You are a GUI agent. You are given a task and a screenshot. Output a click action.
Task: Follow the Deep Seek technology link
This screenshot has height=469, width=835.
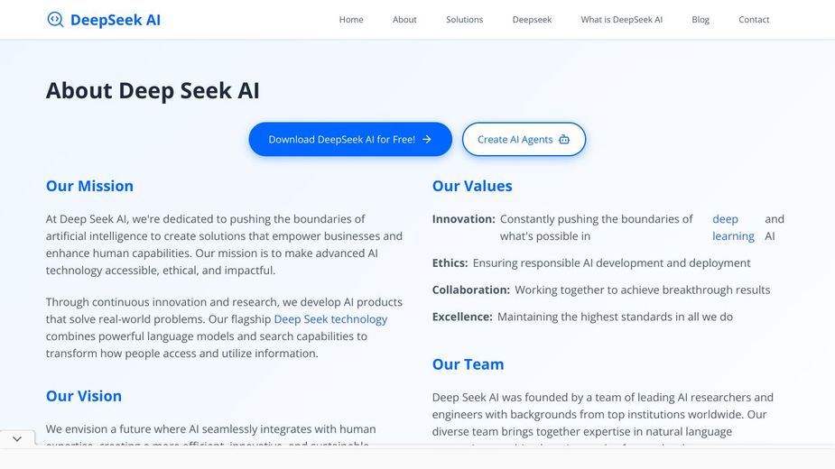point(330,319)
